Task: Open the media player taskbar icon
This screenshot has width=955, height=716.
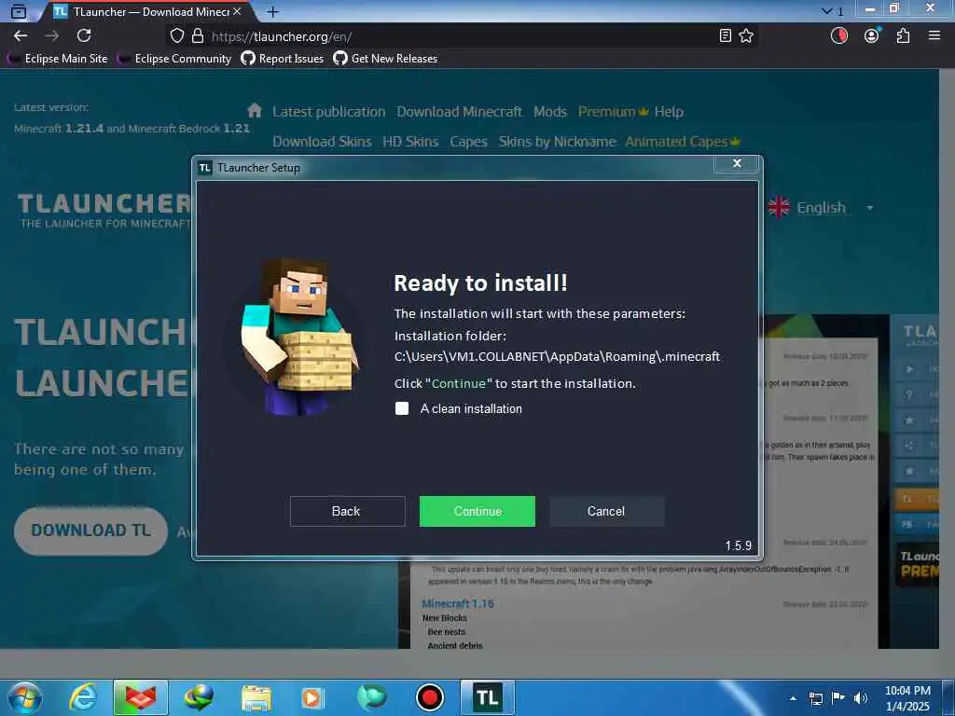Action: point(312,697)
